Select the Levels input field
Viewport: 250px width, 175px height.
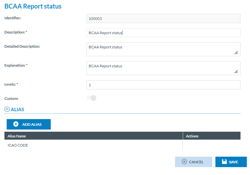tap(163, 85)
